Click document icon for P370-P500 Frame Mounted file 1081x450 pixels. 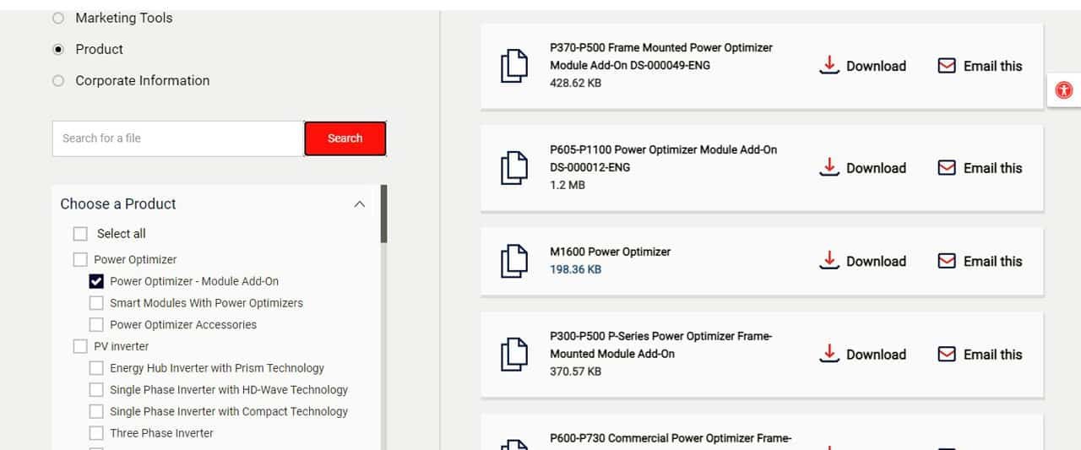click(513, 66)
